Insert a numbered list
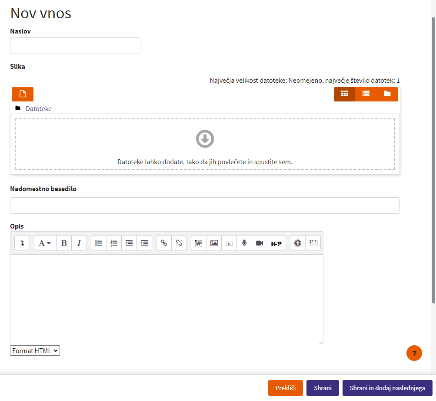Image resolution: width=436 pixels, height=401 pixels. coord(114,243)
